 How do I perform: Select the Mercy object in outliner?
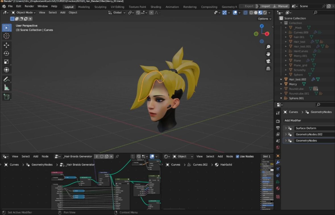point(293,84)
